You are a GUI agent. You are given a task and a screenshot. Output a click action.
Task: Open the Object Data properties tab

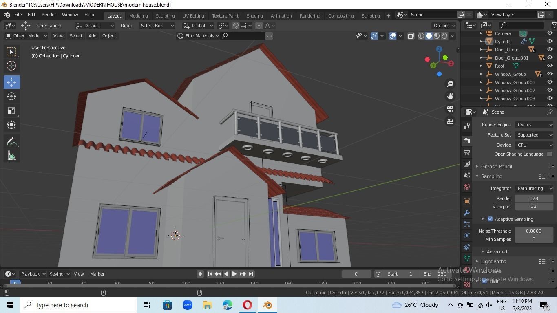[467, 258]
